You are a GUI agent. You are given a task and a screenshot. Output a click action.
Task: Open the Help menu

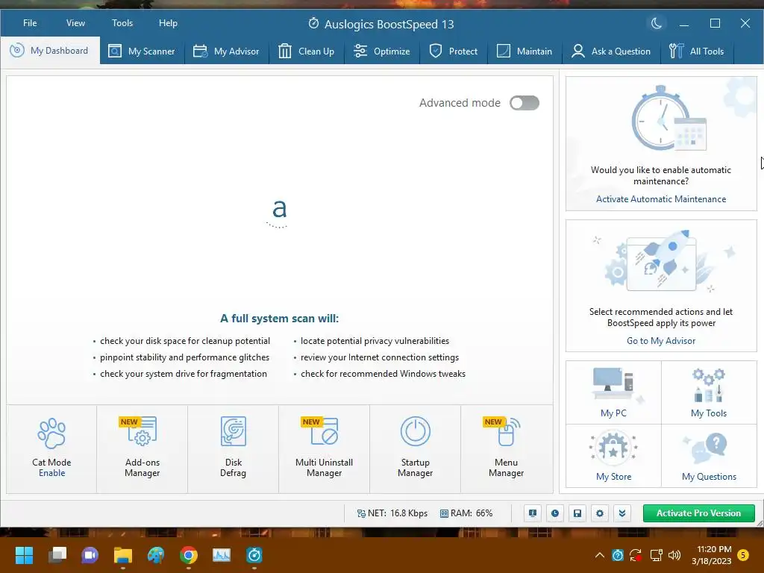click(x=168, y=23)
